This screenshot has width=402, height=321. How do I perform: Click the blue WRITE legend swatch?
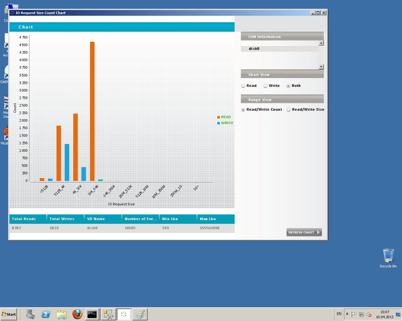(219, 123)
